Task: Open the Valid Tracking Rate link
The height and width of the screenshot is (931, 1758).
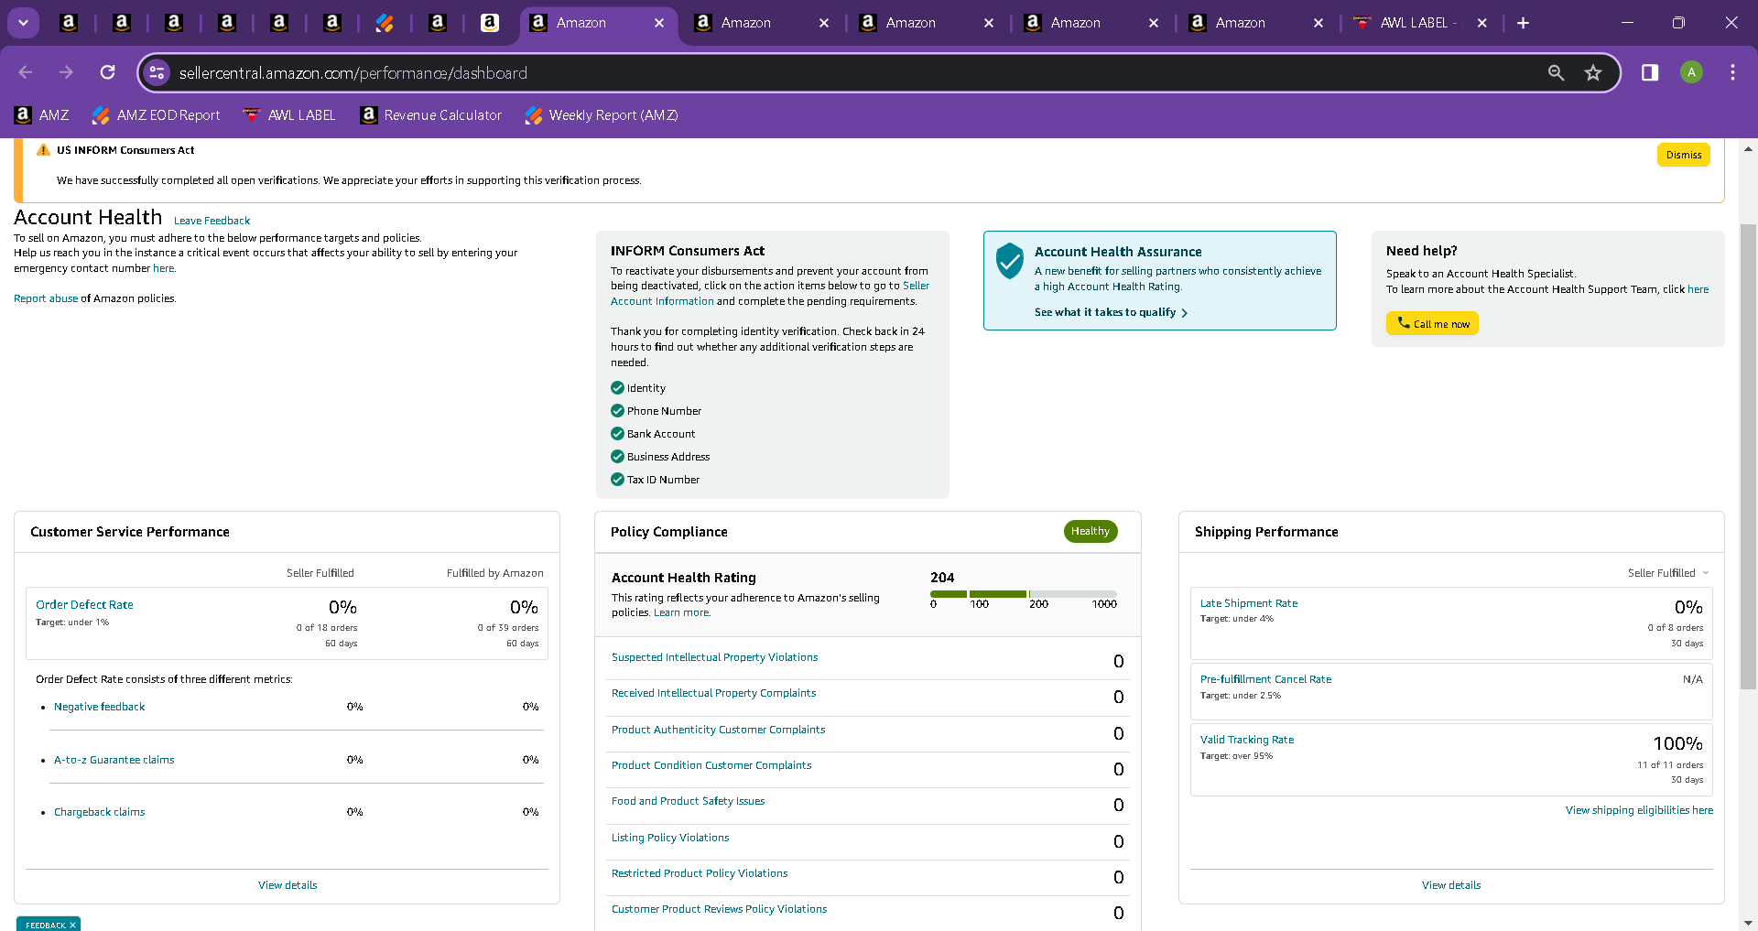Action: click(x=1247, y=740)
